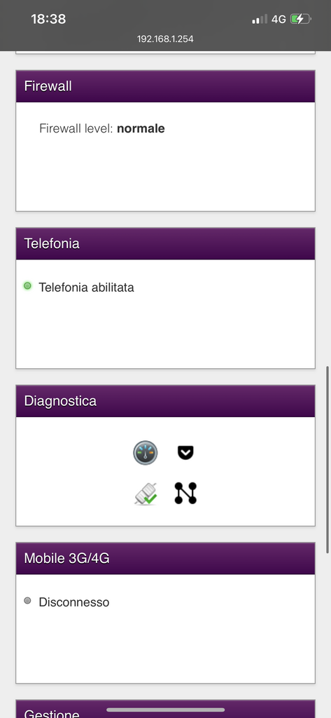This screenshot has height=718, width=331.
Task: Tap the 192.168.1.254 address bar
Action: pyautogui.click(x=165, y=39)
